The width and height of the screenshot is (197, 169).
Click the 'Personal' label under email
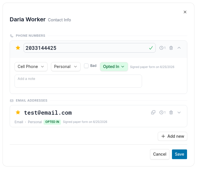(35, 122)
